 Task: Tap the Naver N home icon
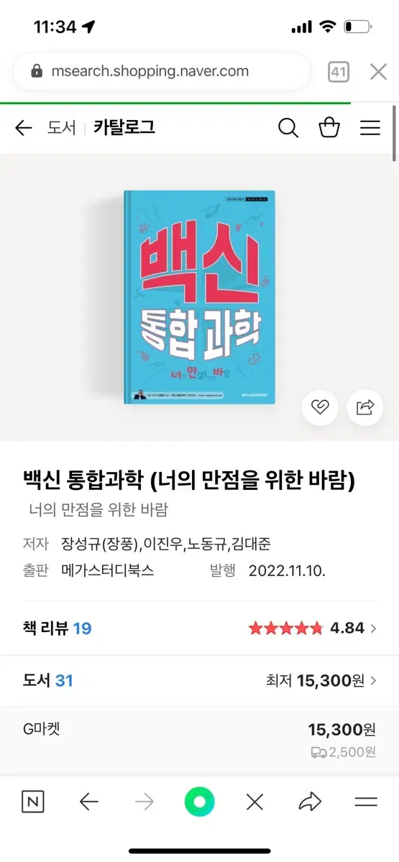tap(32, 802)
